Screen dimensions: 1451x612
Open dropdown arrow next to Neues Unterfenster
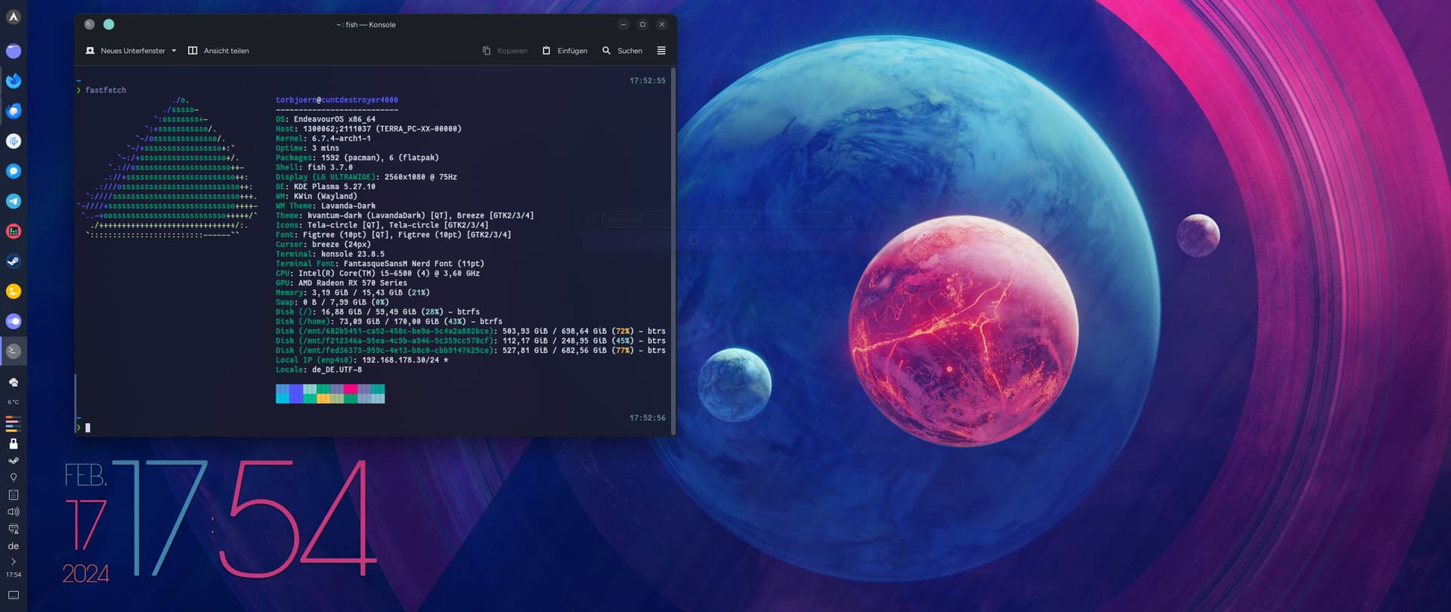[x=174, y=51]
